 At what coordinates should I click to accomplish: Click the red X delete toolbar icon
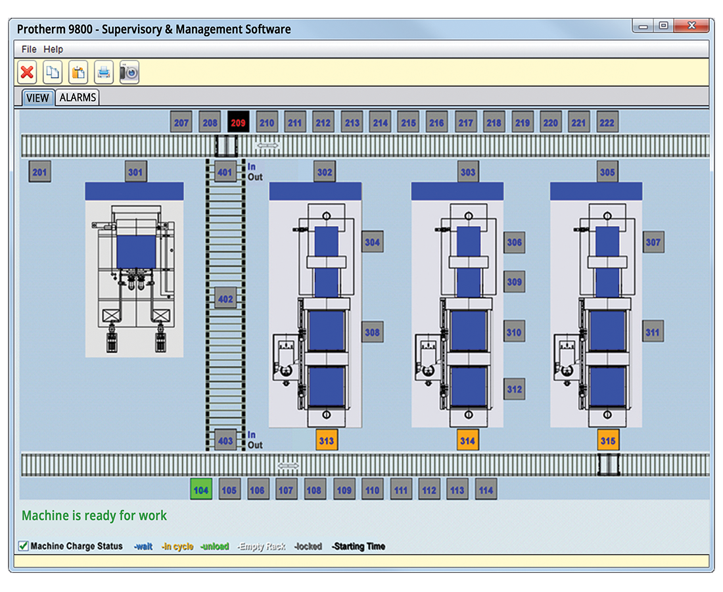pyautogui.click(x=27, y=72)
